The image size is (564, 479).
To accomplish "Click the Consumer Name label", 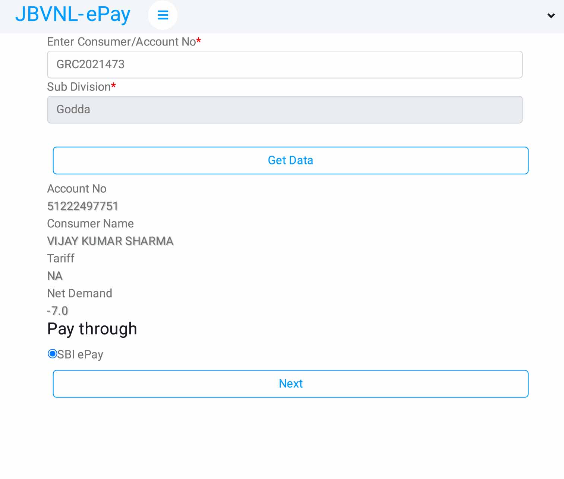I will (x=91, y=224).
